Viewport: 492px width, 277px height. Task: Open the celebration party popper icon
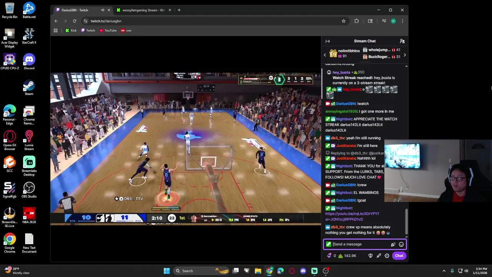pyautogui.click(x=393, y=244)
